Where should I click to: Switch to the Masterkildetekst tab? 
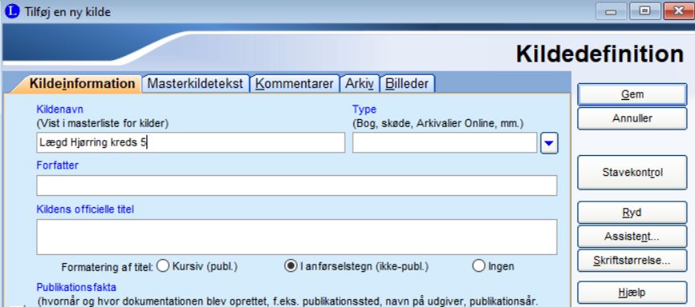[x=195, y=83]
